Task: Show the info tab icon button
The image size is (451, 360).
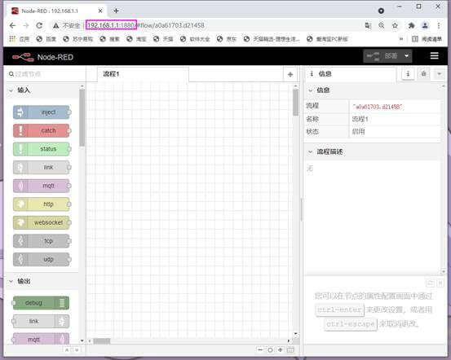Action: [408, 74]
